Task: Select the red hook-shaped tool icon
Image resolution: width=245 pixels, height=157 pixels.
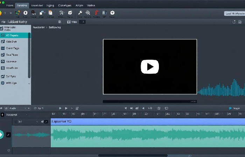Action: 96,13
